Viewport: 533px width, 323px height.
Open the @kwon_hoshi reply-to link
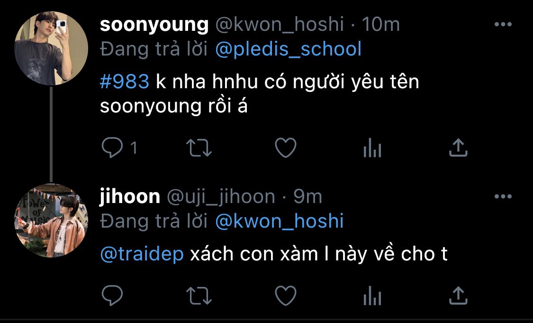pyautogui.click(x=280, y=221)
